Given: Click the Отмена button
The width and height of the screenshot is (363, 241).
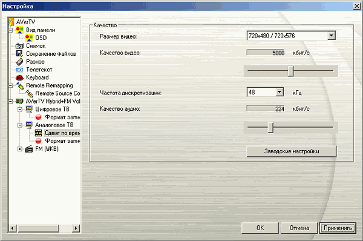Looking at the screenshot, I should (x=299, y=228).
